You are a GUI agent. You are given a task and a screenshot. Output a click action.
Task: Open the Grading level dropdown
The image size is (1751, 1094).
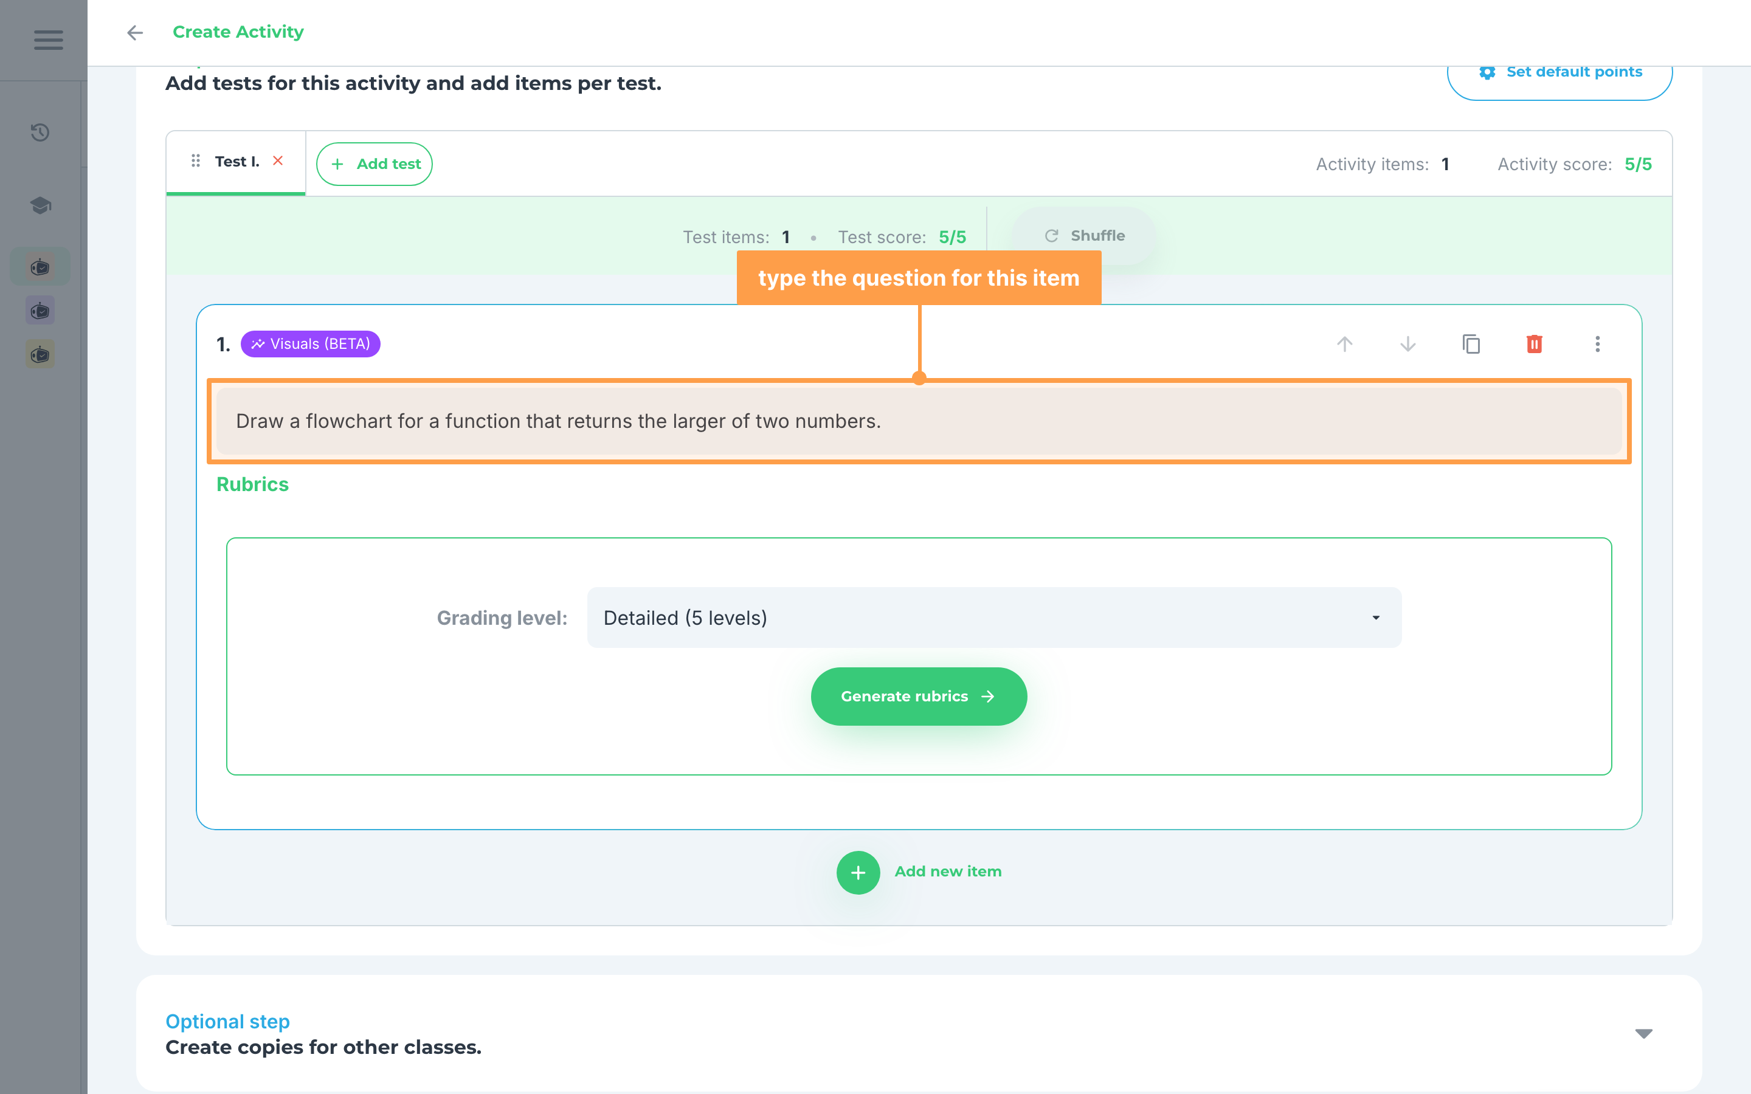[x=993, y=617]
